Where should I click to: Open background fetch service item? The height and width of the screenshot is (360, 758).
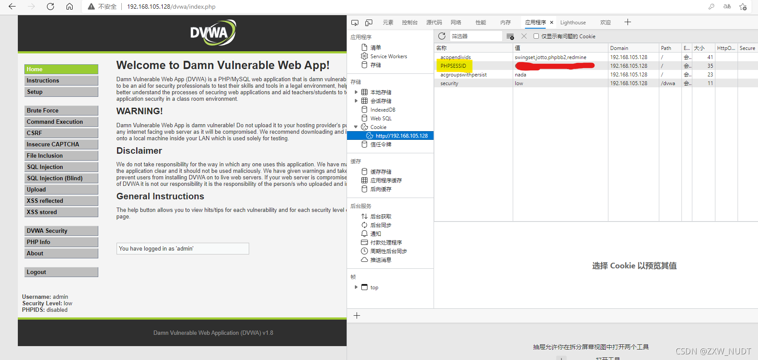pyautogui.click(x=376, y=216)
